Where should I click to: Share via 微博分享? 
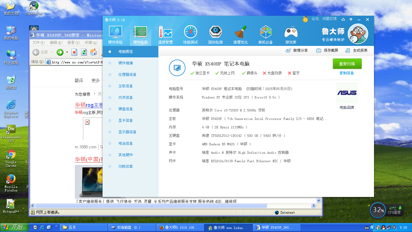tap(296, 50)
